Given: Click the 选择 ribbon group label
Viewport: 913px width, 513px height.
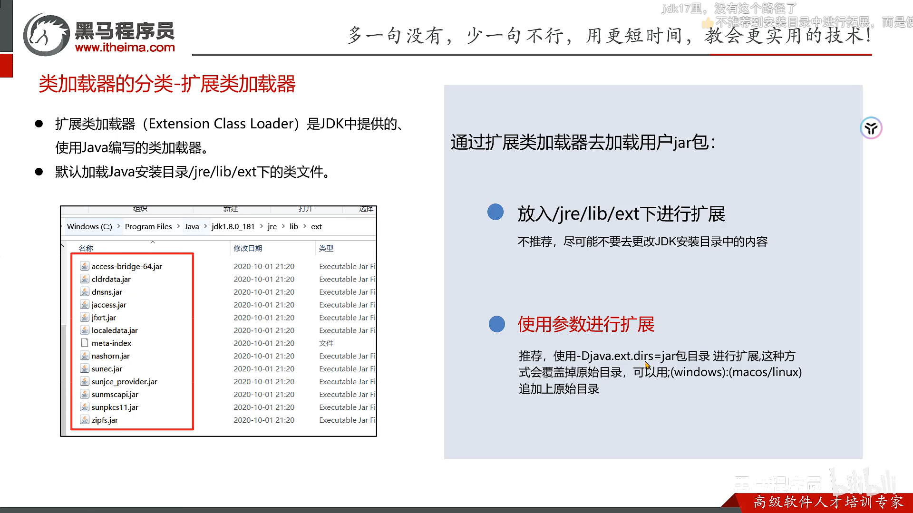Looking at the screenshot, I should point(366,209).
